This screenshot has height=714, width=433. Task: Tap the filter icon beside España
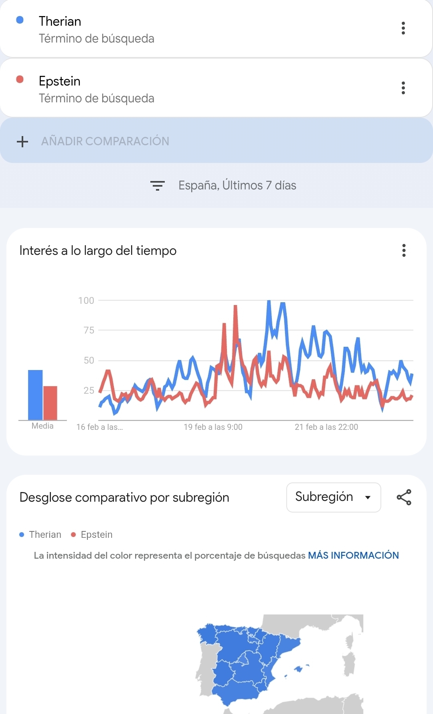click(x=157, y=185)
